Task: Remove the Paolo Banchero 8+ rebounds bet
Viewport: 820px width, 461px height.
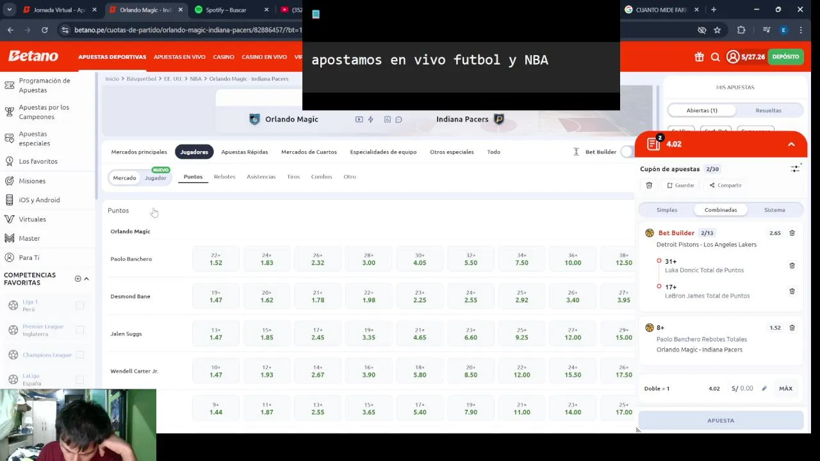Action: pyautogui.click(x=792, y=328)
